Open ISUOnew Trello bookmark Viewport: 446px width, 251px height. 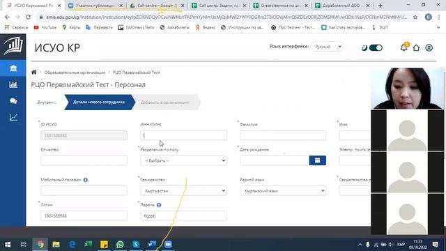[137, 28]
